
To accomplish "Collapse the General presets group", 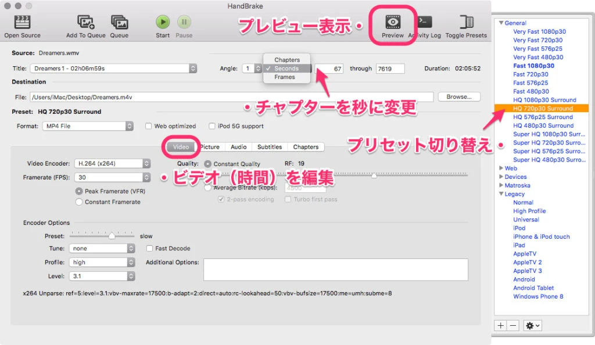I will 501,23.
